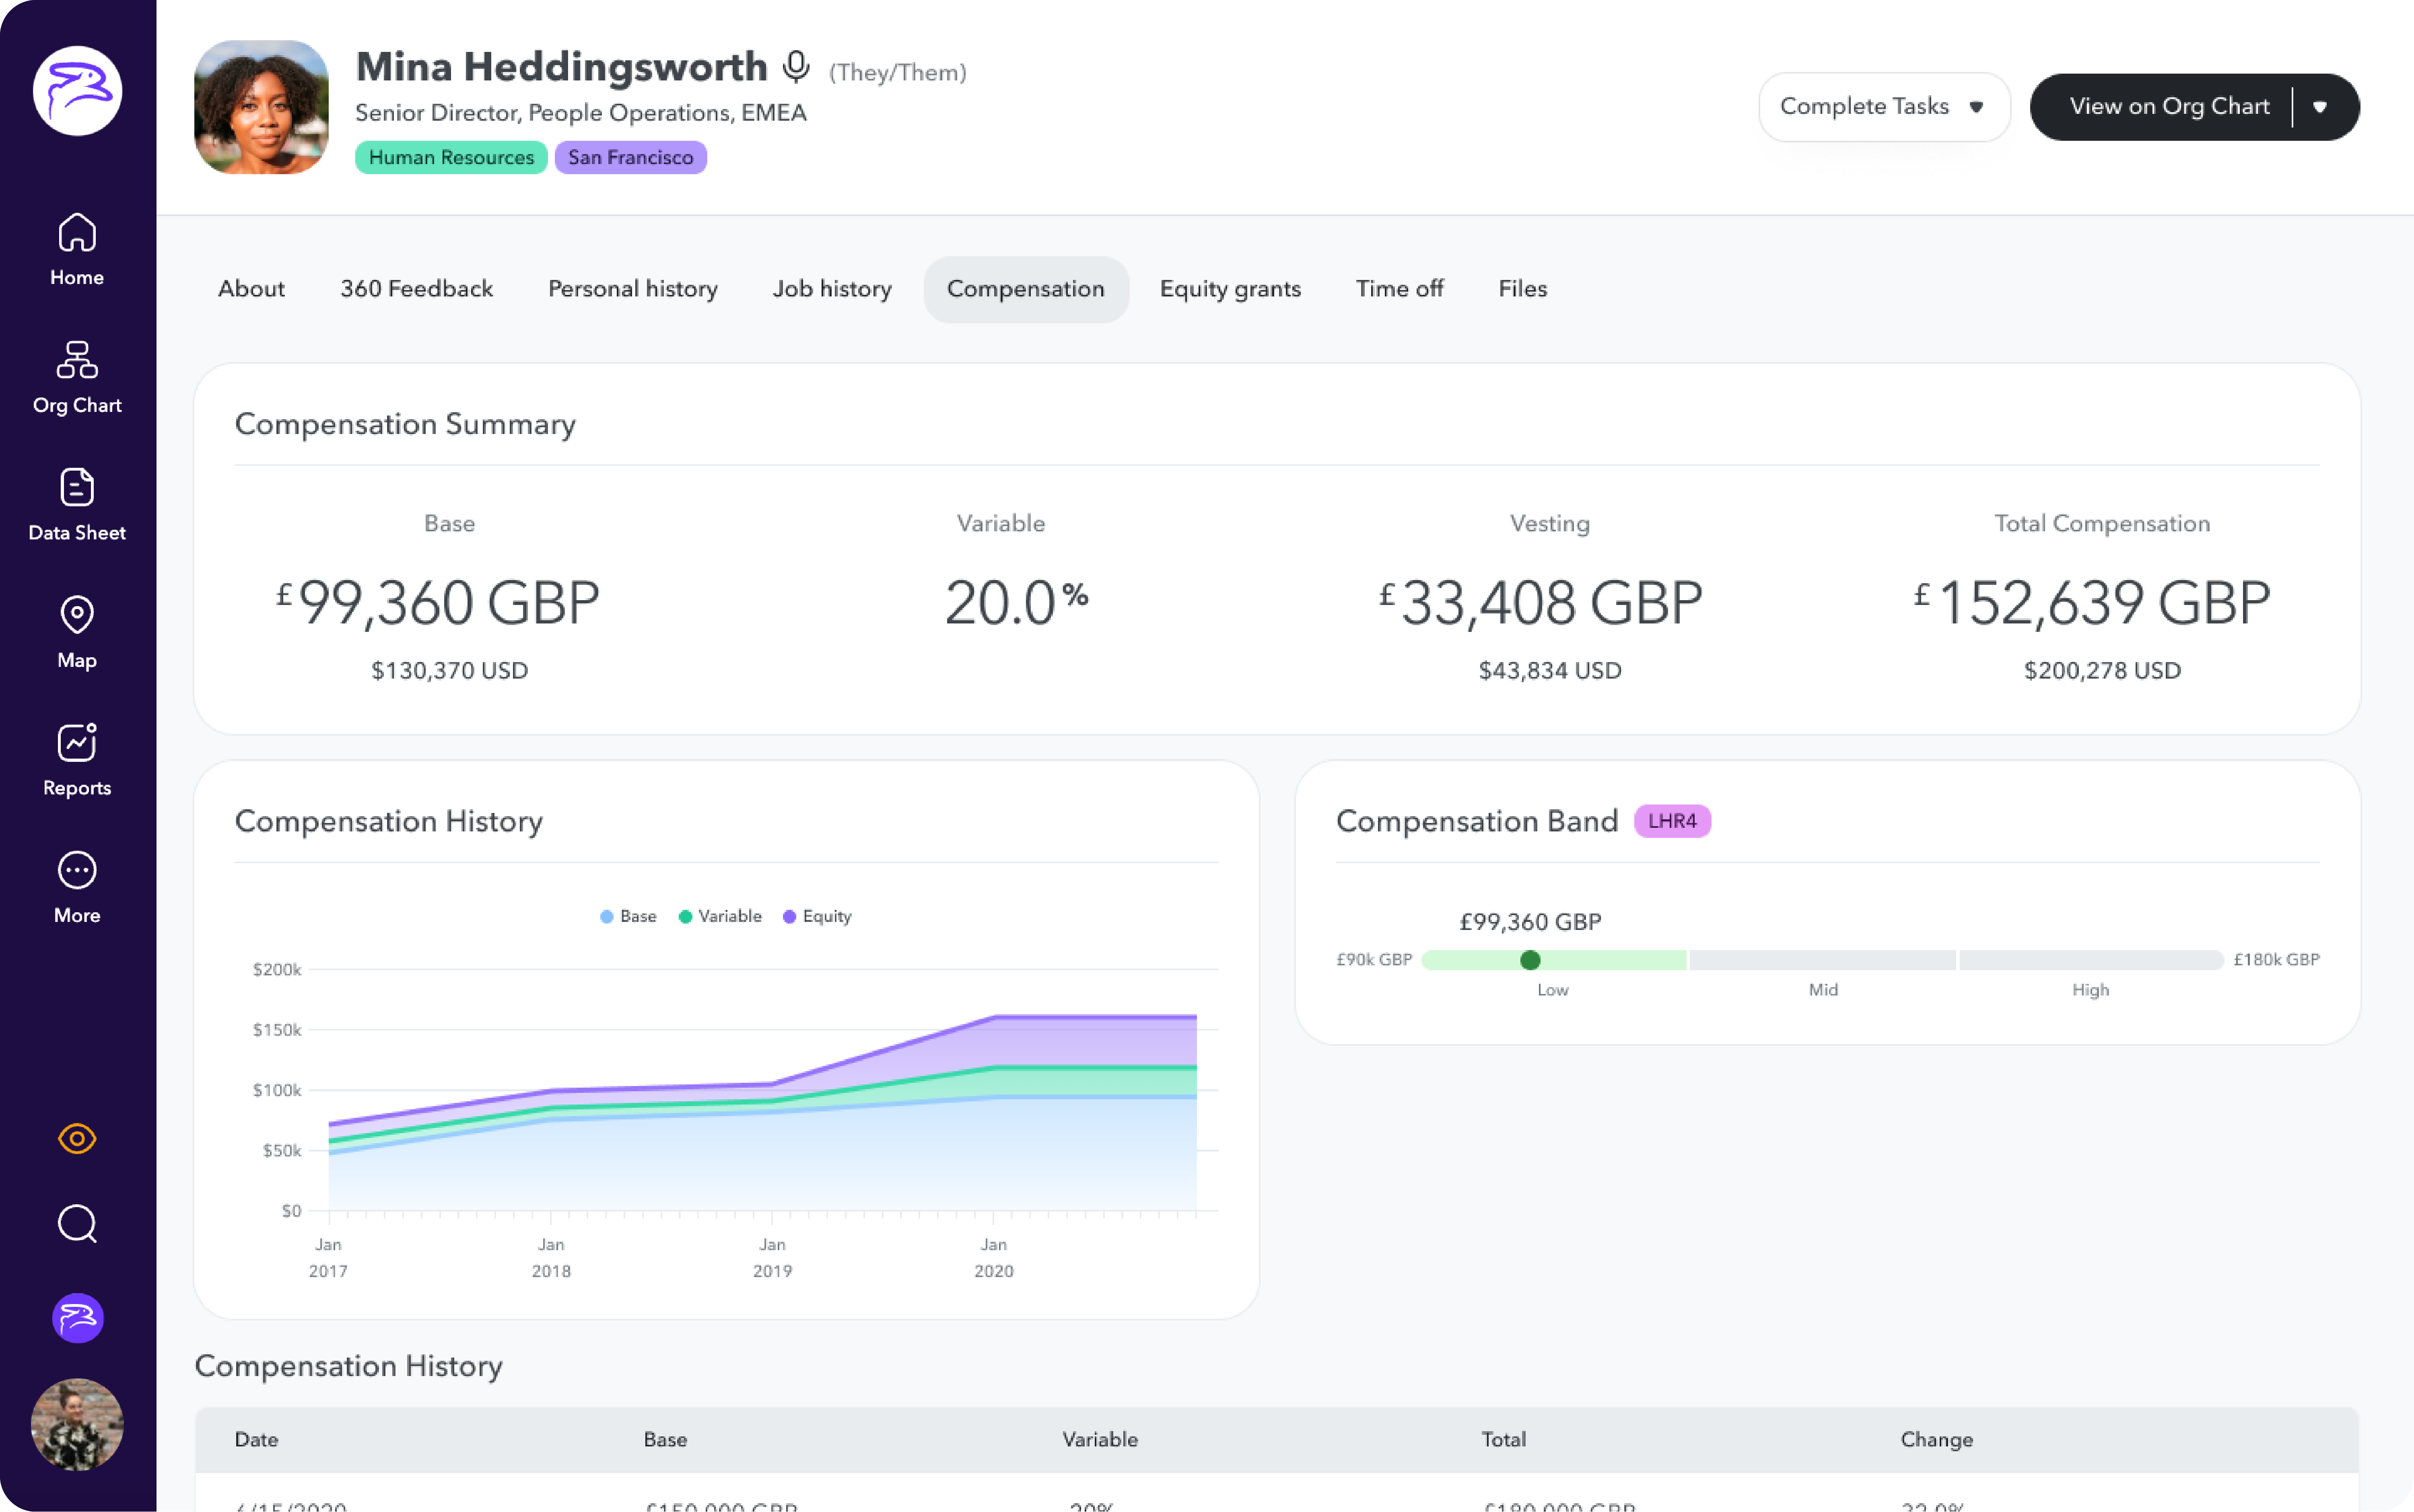Click the Total column header

[1503, 1439]
